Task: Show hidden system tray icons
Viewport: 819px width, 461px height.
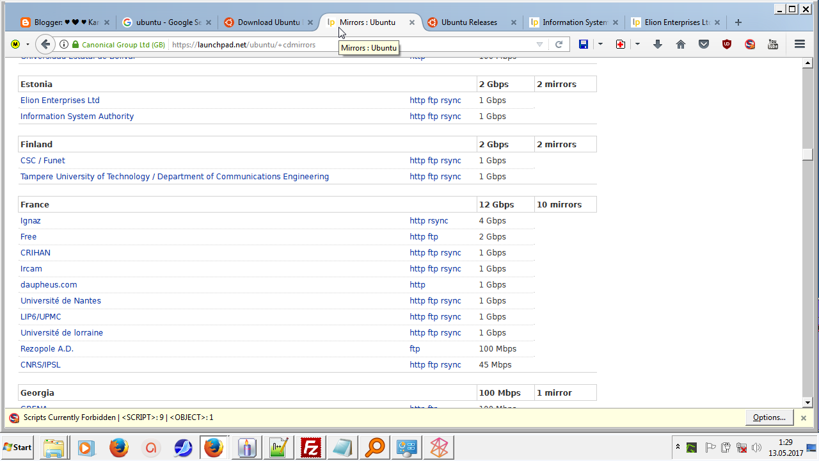Action: point(677,447)
